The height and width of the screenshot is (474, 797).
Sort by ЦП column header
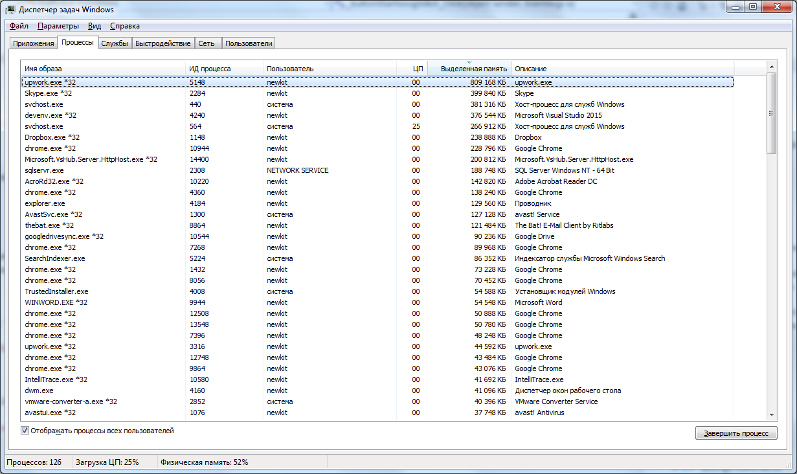pyautogui.click(x=412, y=69)
